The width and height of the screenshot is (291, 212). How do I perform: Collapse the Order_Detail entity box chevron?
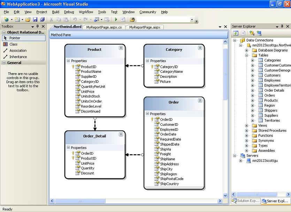[121, 134]
